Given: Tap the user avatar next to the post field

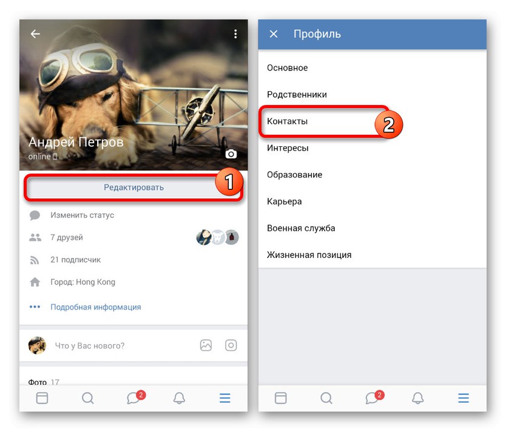Looking at the screenshot, I should [37, 345].
